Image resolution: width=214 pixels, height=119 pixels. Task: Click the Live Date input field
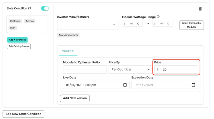point(96,85)
